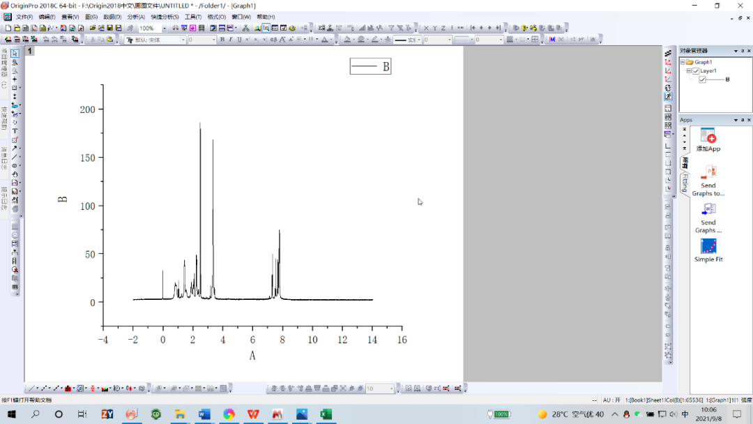
Task: Click Send Graphs to PowerPoint app
Action: tap(708, 180)
